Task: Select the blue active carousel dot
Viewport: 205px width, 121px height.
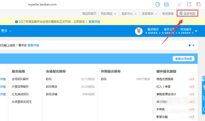Action: tap(190, 45)
